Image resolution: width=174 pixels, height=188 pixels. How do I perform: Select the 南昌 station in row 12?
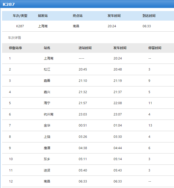click(x=47, y=181)
